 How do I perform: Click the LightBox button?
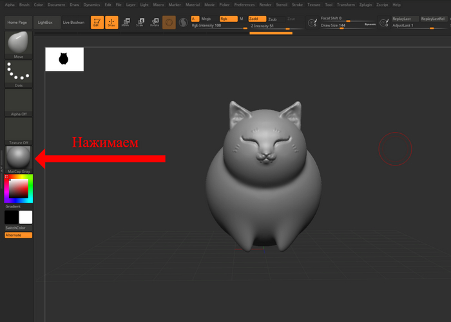(46, 23)
